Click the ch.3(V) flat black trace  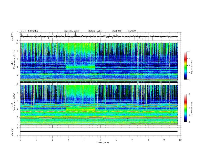click(x=99, y=131)
